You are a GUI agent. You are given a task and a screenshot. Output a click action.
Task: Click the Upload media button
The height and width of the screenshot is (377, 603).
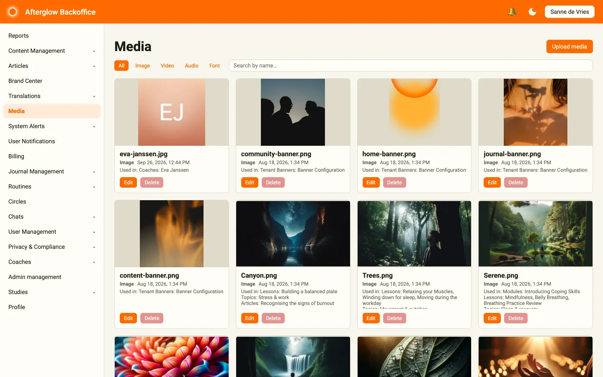[x=569, y=46]
